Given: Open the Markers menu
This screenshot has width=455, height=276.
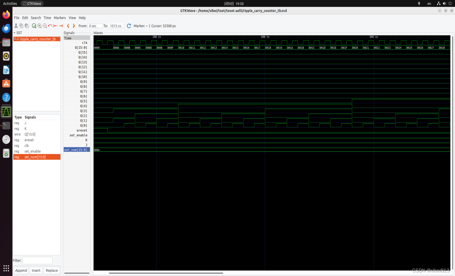Looking at the screenshot, I should pyautogui.click(x=60, y=18).
